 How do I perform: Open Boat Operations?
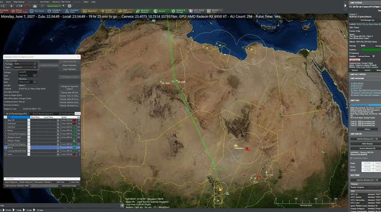(x=125, y=11)
